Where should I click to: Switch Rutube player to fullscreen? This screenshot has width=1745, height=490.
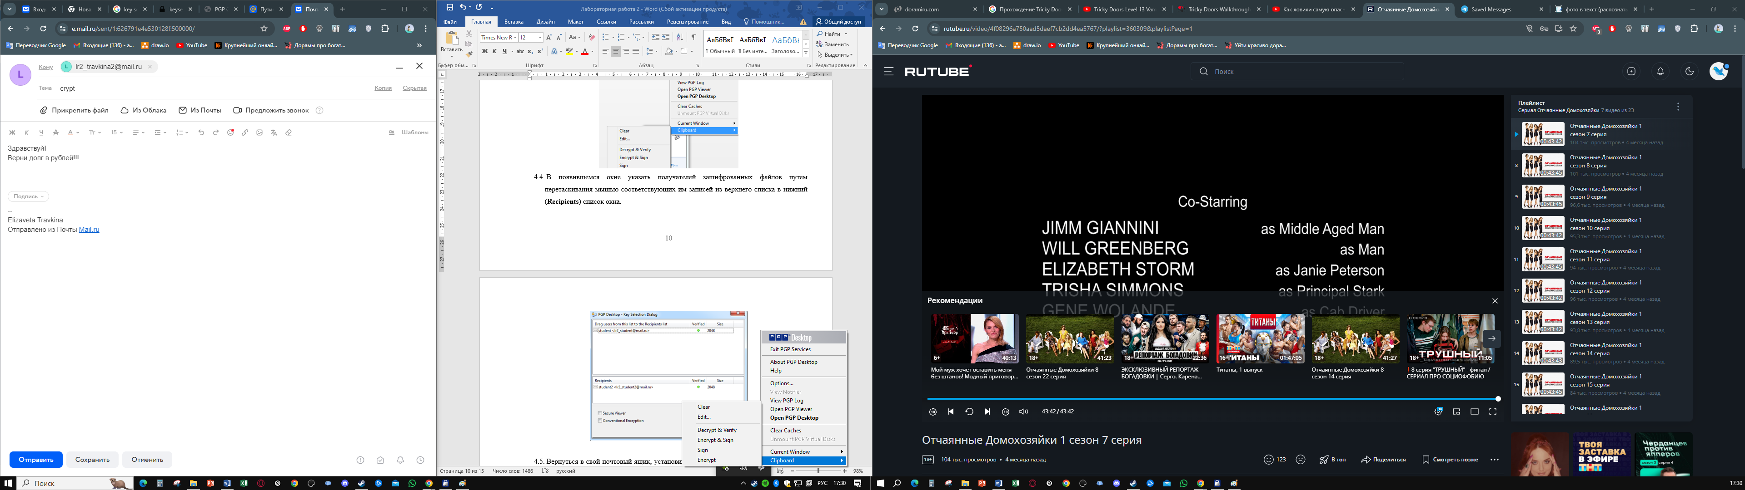point(1492,412)
